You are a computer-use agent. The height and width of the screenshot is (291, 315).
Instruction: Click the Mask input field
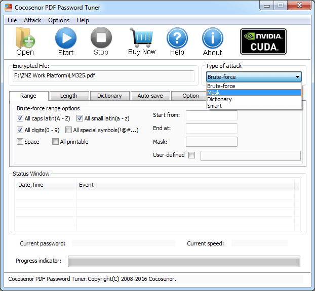pyautogui.click(x=212, y=142)
